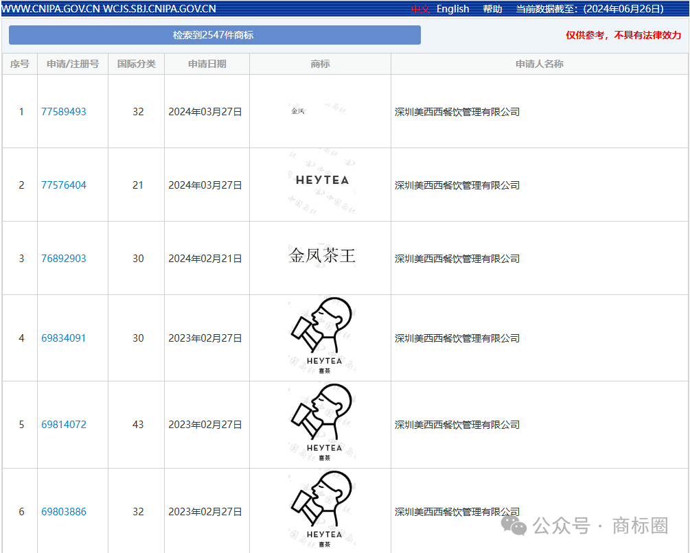Viewport: 690px width, 553px height.
Task: Open trademark registration number 69834091
Action: [x=64, y=338]
